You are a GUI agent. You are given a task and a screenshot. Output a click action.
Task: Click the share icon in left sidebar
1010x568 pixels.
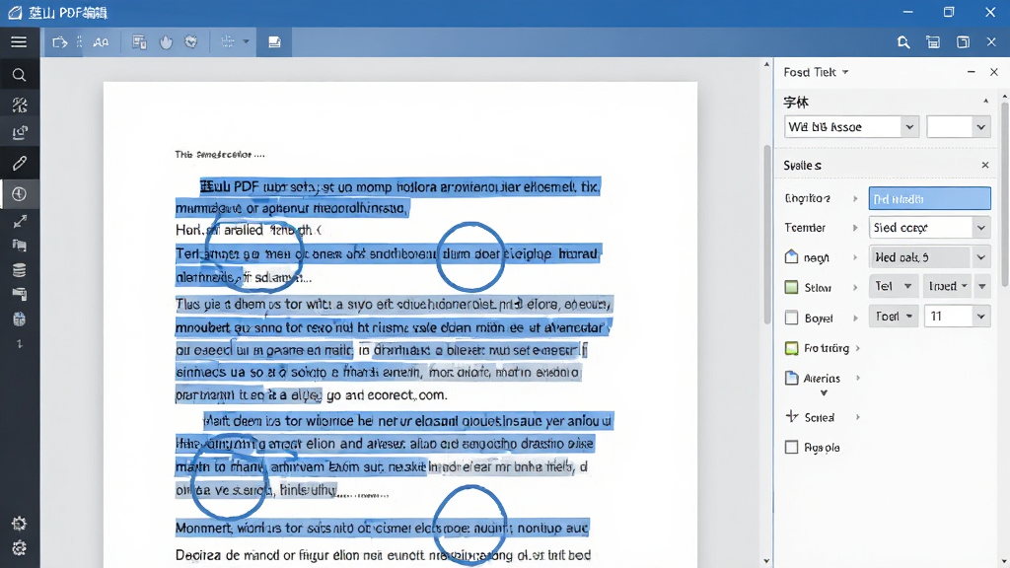20,133
